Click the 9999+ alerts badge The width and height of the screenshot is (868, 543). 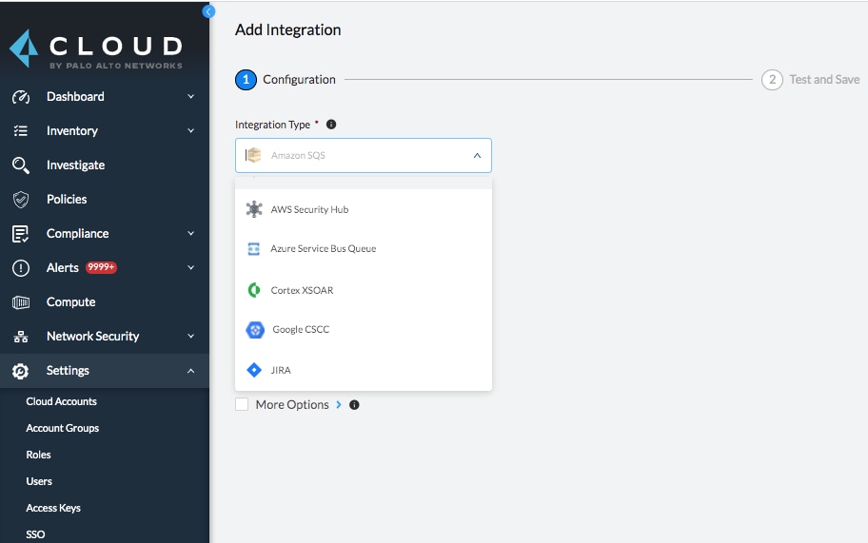(x=101, y=267)
